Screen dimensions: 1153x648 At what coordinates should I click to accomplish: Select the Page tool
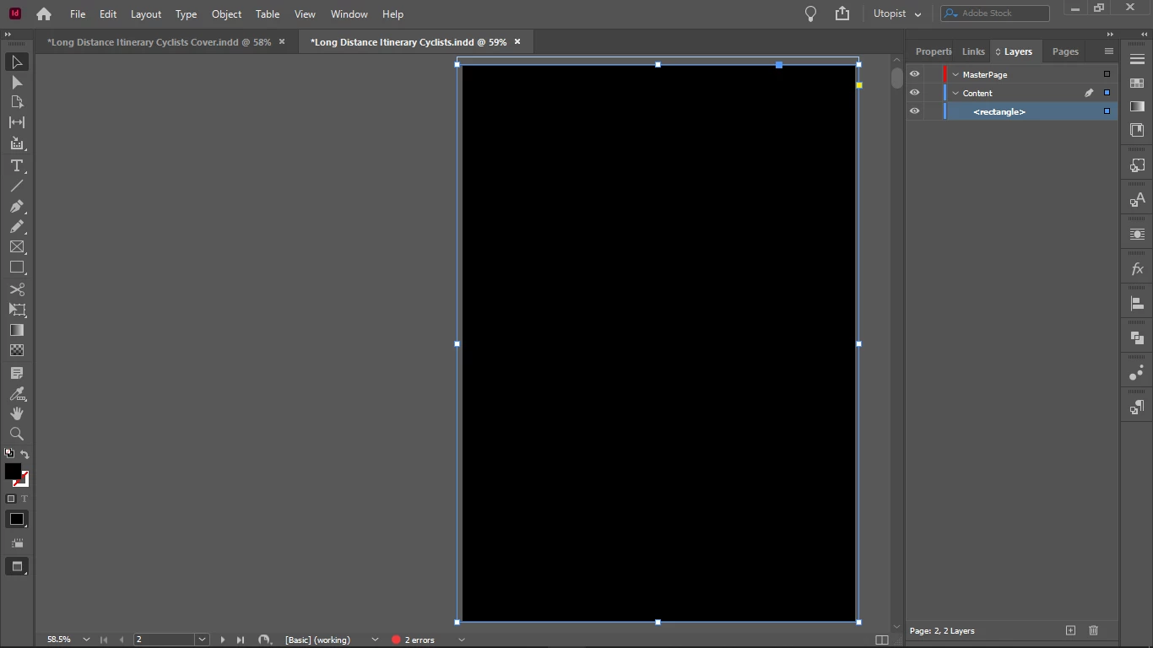pyautogui.click(x=17, y=102)
